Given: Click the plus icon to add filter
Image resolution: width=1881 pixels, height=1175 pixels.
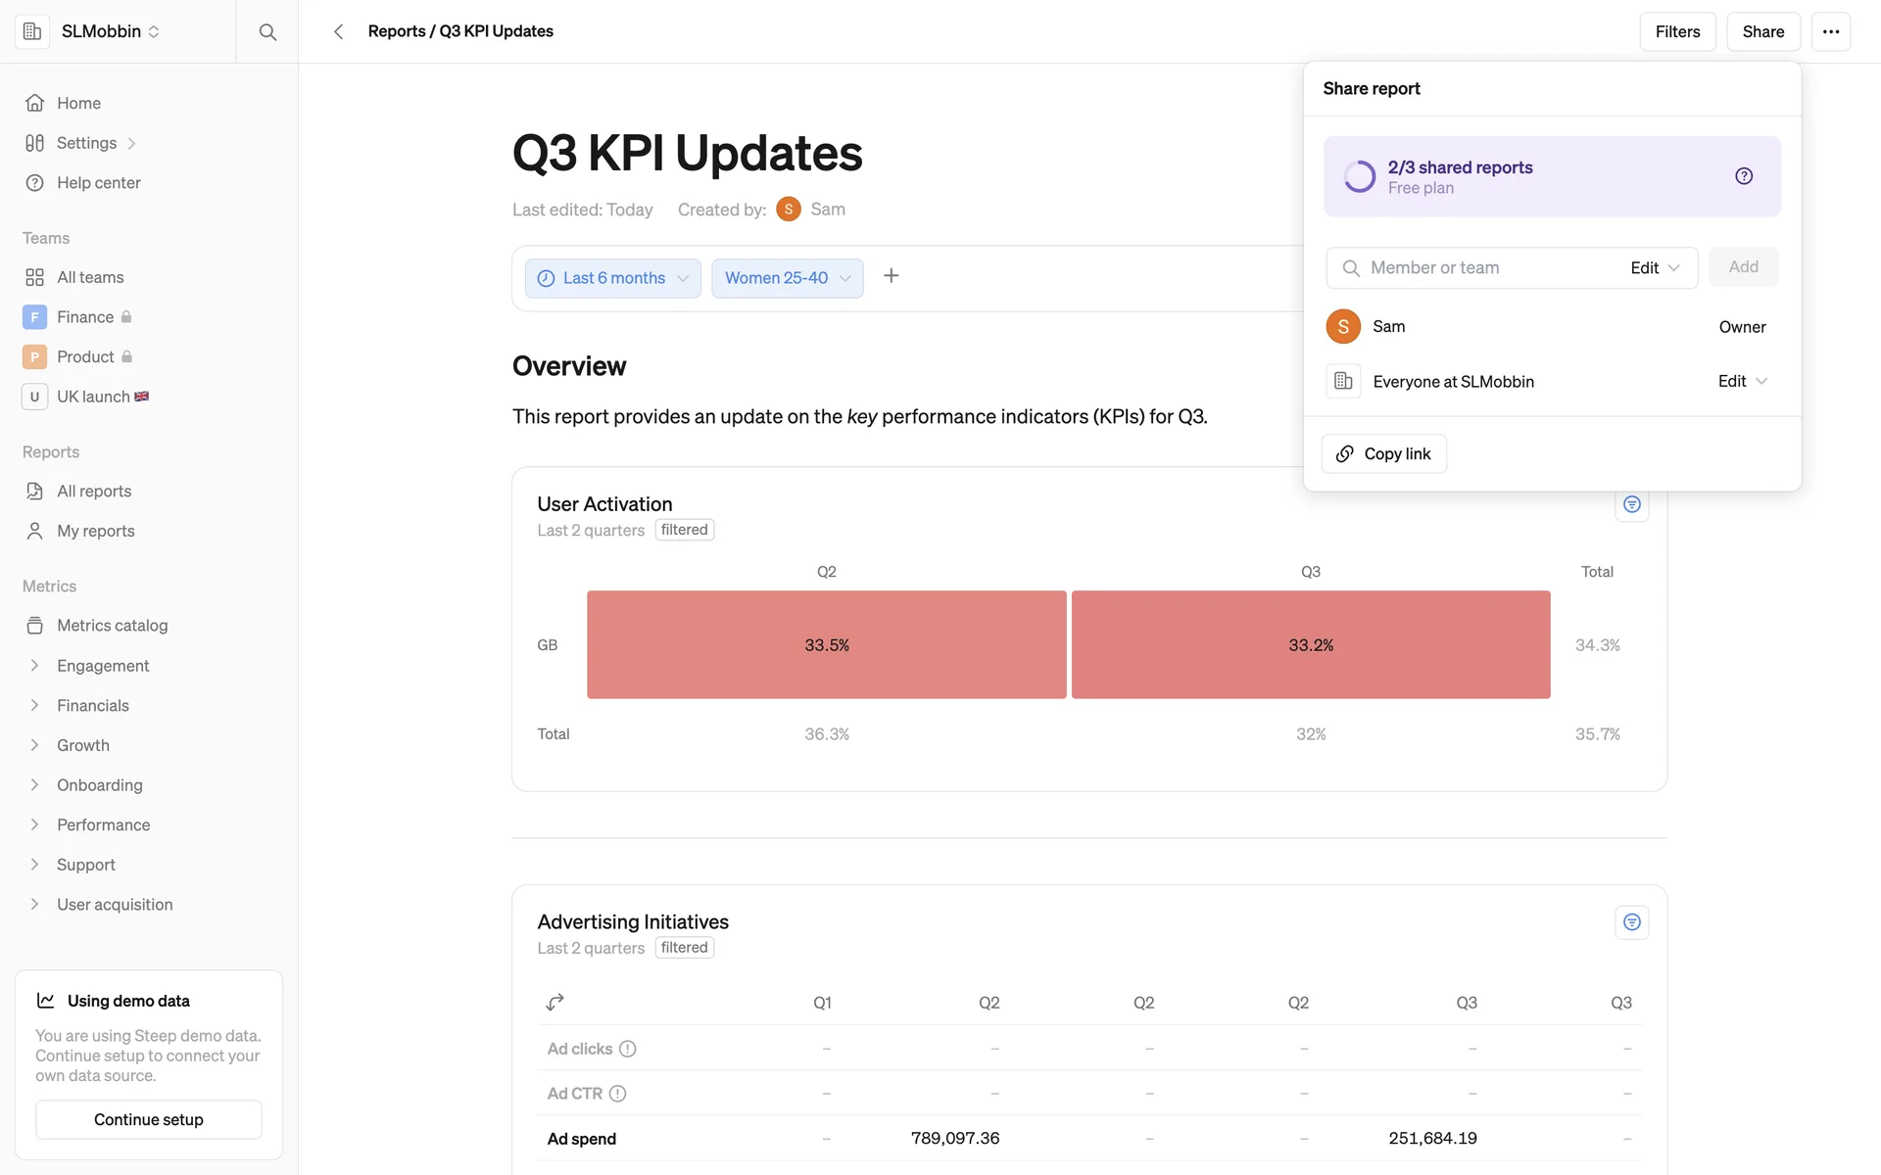Looking at the screenshot, I should pos(891,276).
